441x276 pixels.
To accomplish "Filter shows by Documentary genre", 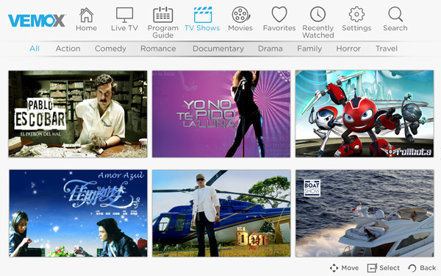I will pyautogui.click(x=218, y=49).
